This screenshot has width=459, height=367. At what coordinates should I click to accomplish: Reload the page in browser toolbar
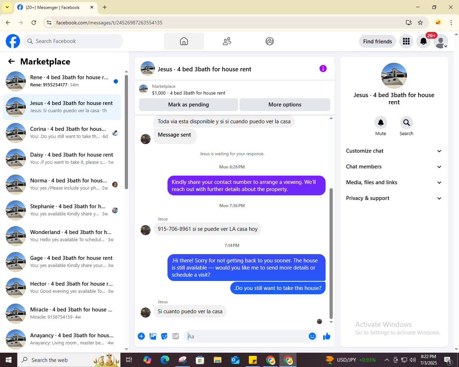coord(34,23)
